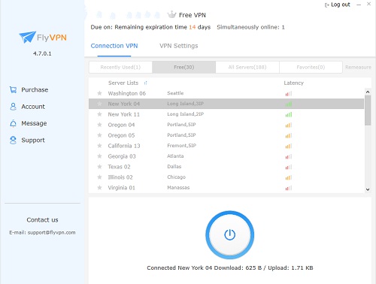Open the Purchase cart icon
Viewport: 376px width, 284px height.
pos(13,89)
